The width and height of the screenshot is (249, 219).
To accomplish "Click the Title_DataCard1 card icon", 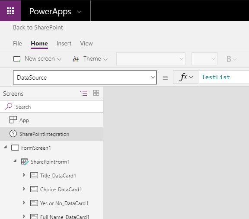I will [x=34, y=175].
